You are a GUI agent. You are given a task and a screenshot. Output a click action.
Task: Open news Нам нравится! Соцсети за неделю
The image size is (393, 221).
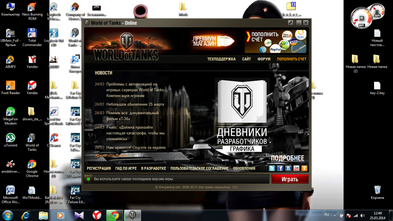pyautogui.click(x=136, y=148)
